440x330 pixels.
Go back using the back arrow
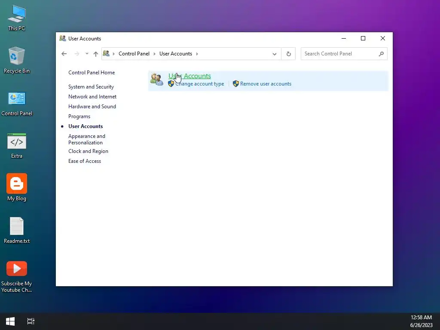[64, 54]
